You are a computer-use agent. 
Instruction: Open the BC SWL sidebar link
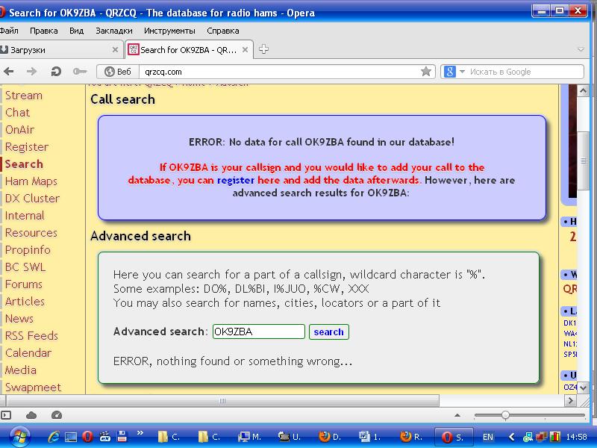coord(25,267)
